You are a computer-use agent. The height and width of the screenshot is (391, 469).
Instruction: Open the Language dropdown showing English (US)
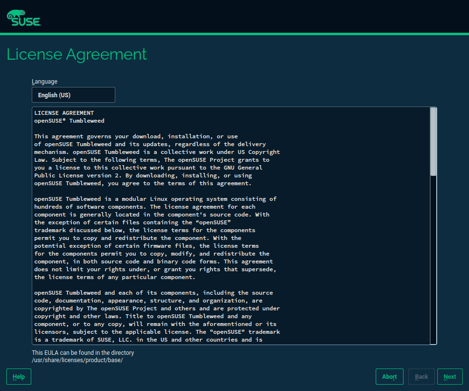pyautogui.click(x=73, y=95)
